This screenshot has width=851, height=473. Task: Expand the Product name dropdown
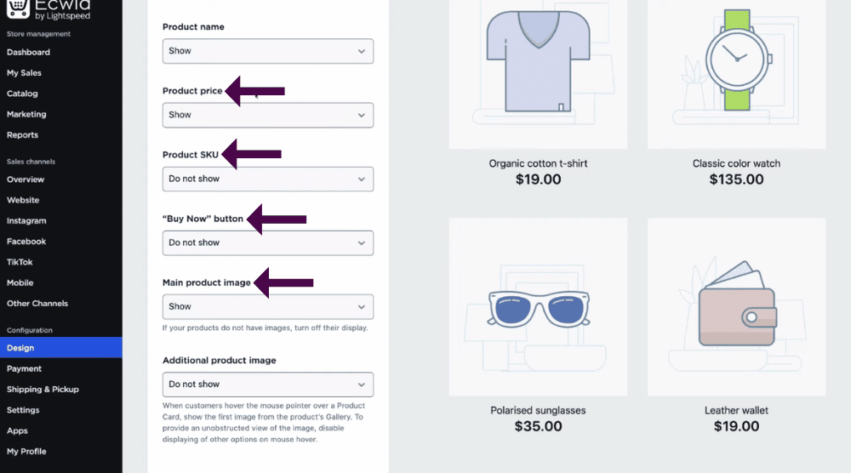tap(267, 51)
